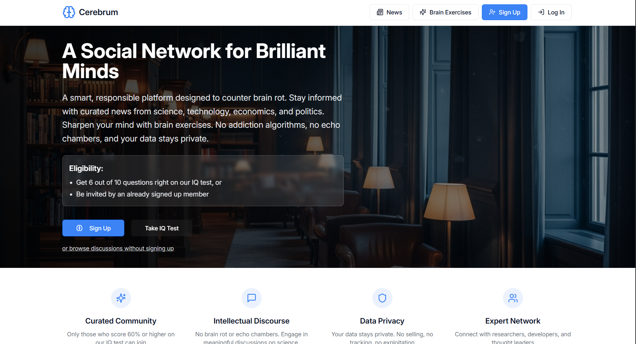
Task: Select the Curated Community heading
Action: [121, 321]
